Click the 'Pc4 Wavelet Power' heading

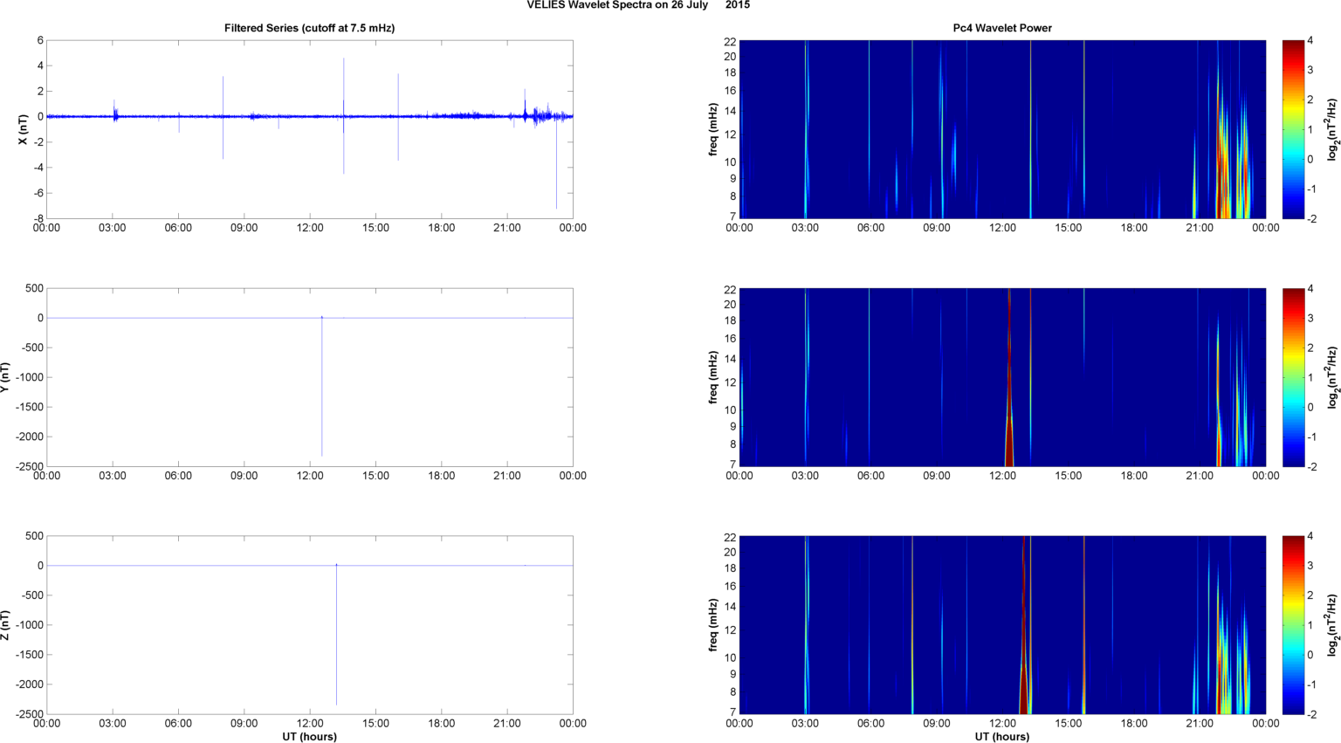(x=1001, y=28)
